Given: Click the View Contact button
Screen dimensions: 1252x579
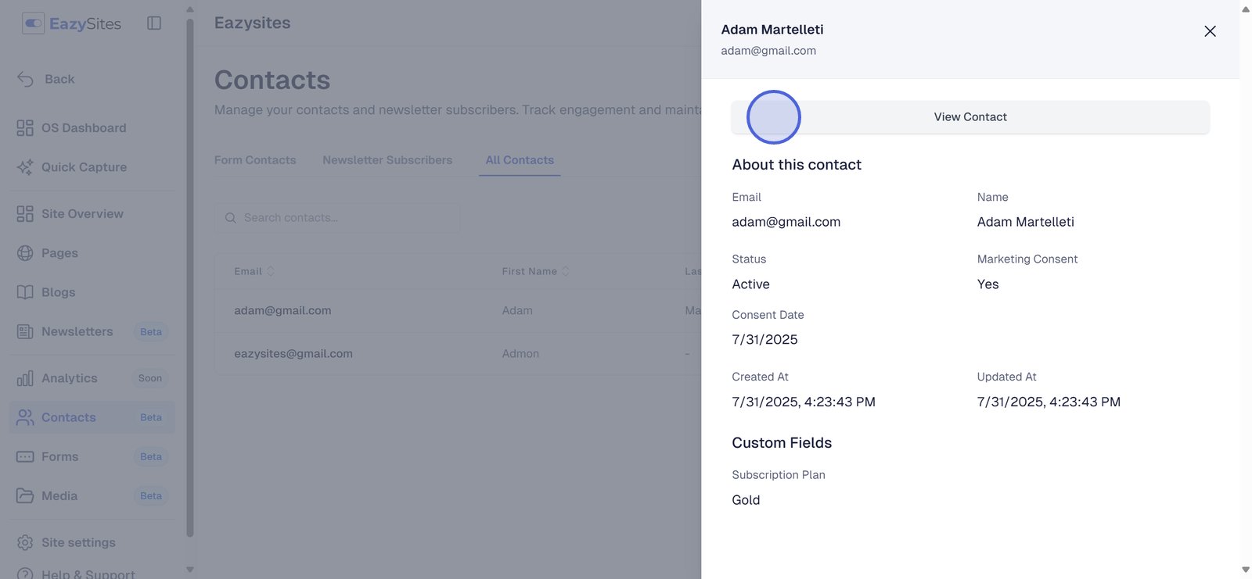Looking at the screenshot, I should point(970,117).
